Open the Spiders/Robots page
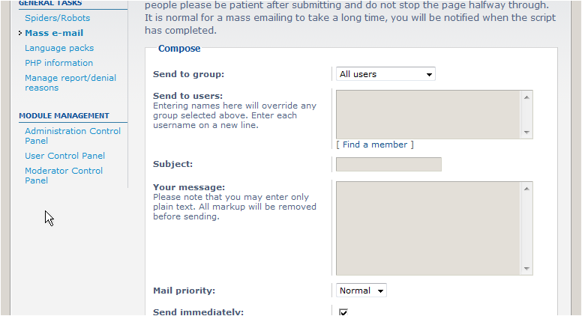This screenshot has width=582, height=316. coord(57,18)
